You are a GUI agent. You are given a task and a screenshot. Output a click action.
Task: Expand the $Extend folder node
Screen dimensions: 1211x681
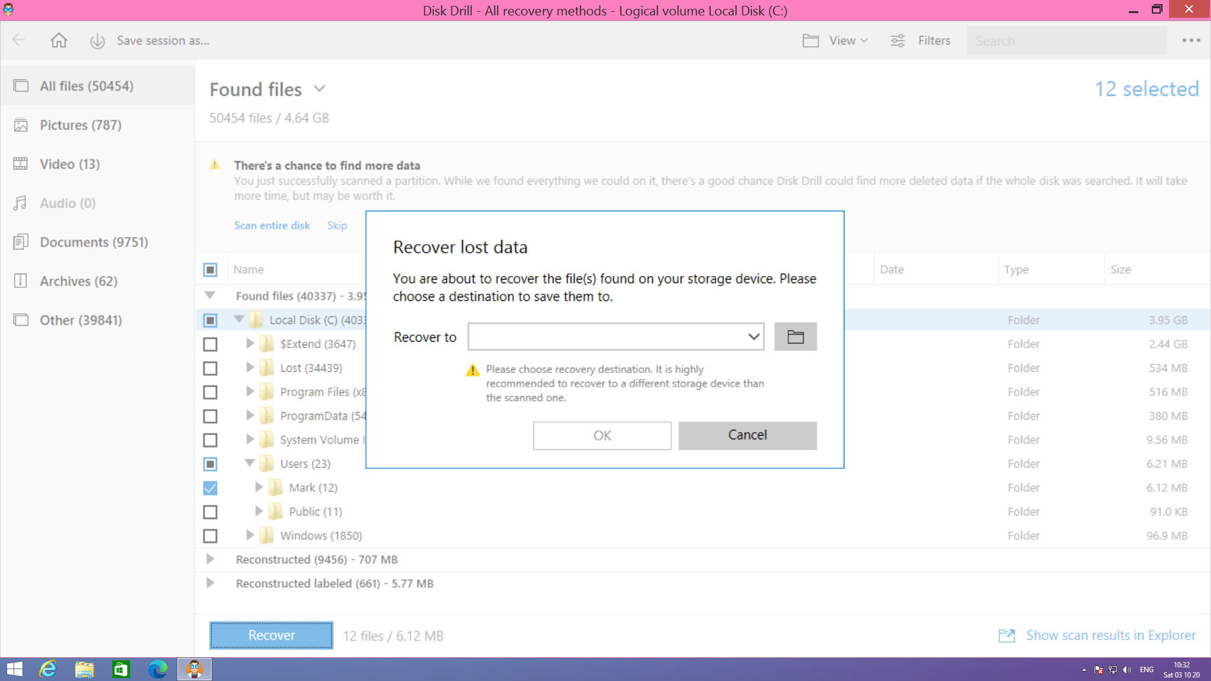click(250, 343)
